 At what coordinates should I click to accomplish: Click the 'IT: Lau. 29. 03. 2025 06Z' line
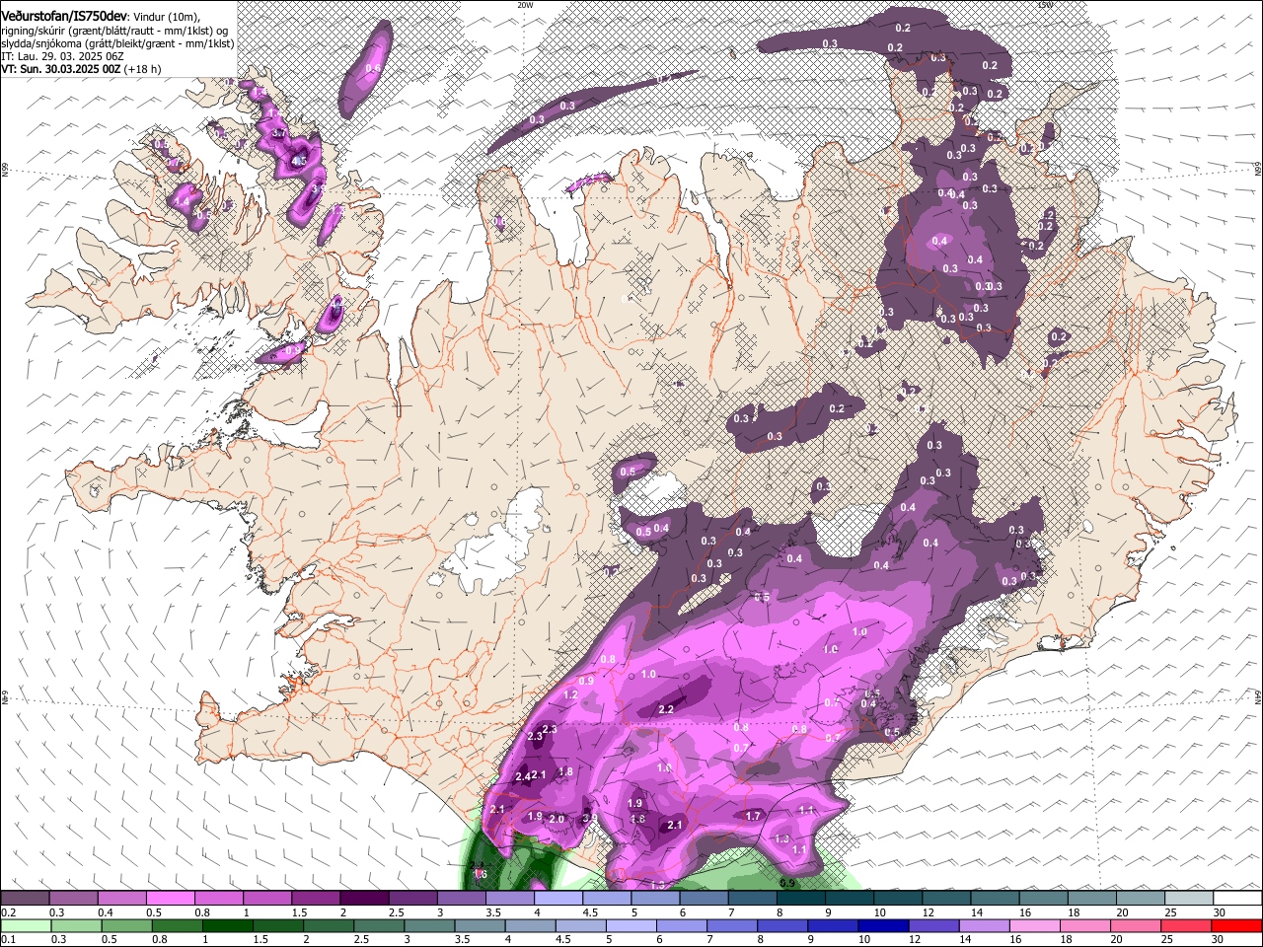pyautogui.click(x=62, y=56)
